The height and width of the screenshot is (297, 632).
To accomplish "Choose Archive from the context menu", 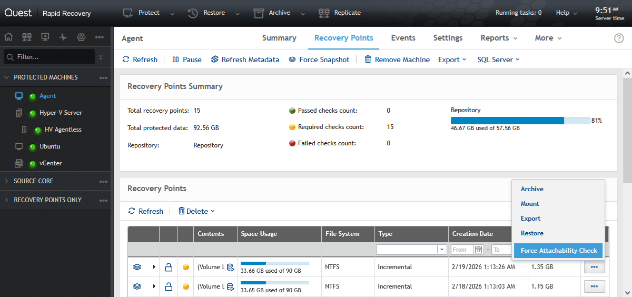I will coord(532,189).
